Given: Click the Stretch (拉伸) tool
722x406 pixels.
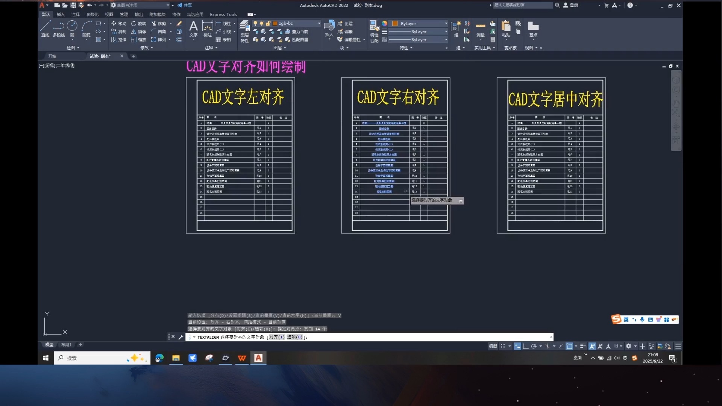Looking at the screenshot, I should tap(119, 39).
